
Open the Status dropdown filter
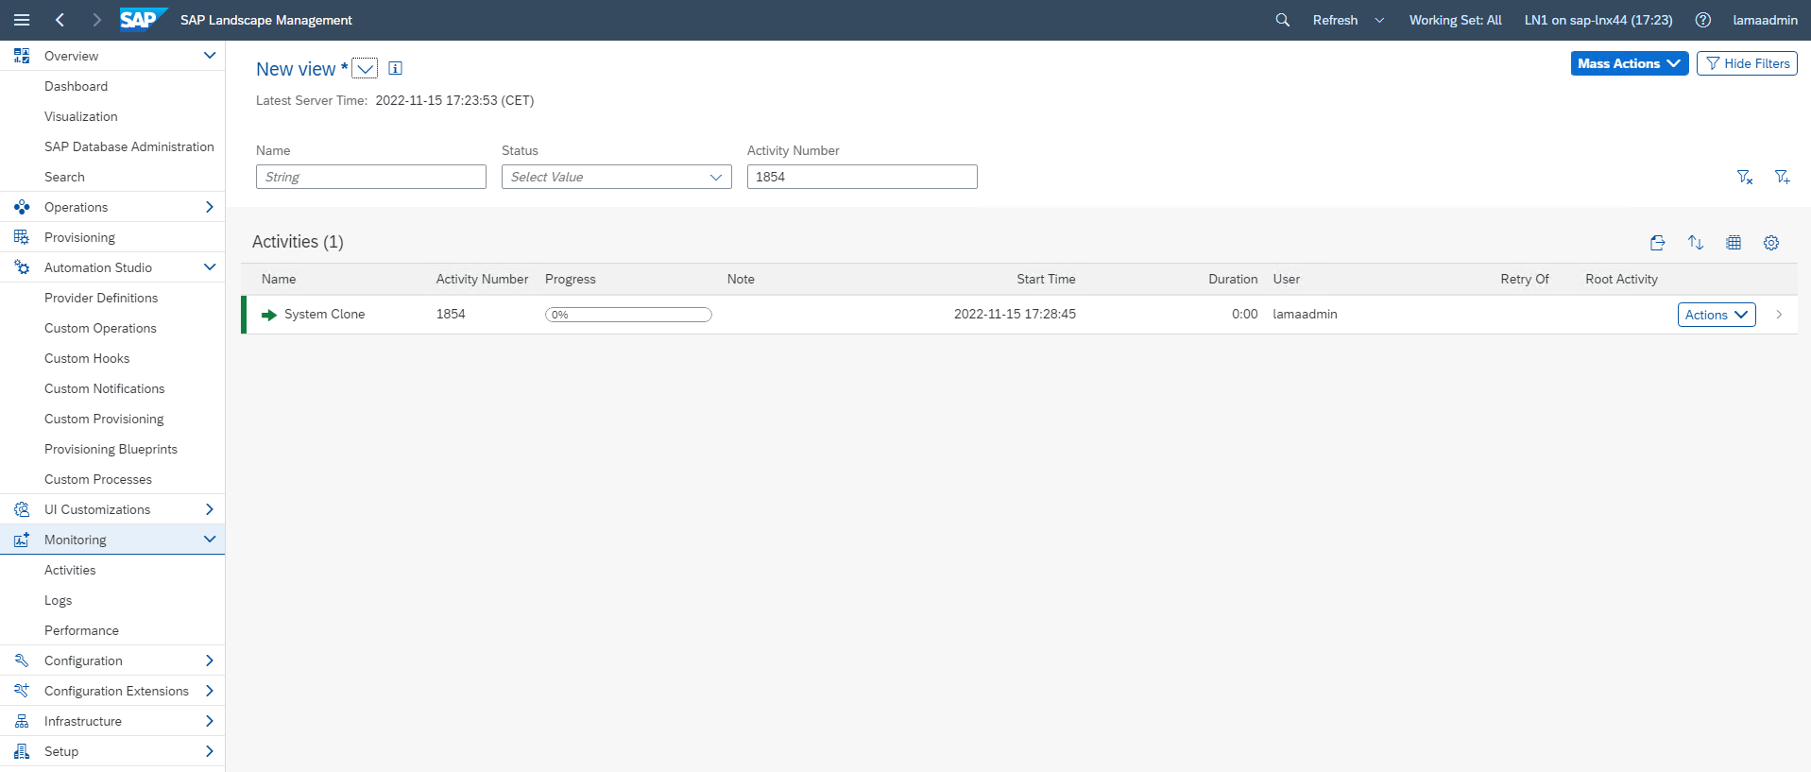[x=616, y=177]
